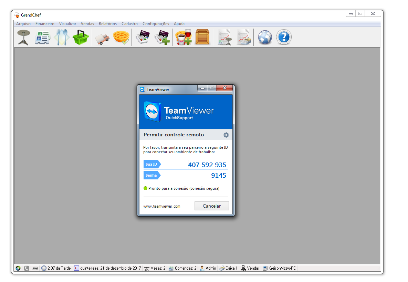Click the blue help question mark icon
Screen dimensions: 408x282
pos(284,37)
